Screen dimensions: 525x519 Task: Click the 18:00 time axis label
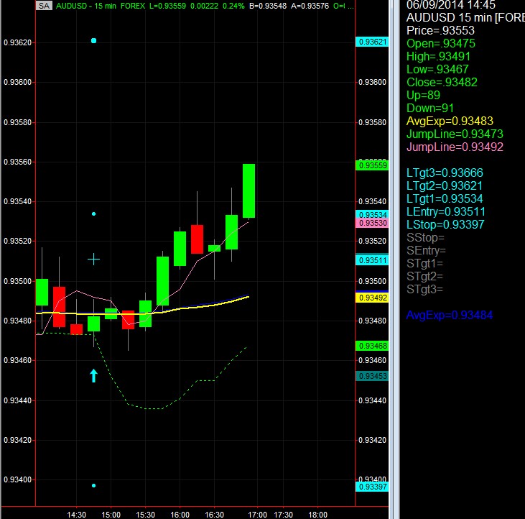(x=317, y=515)
